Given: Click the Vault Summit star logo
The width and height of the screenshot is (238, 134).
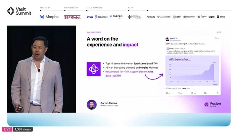Looking at the screenshot, I should pyautogui.click(x=10, y=11).
